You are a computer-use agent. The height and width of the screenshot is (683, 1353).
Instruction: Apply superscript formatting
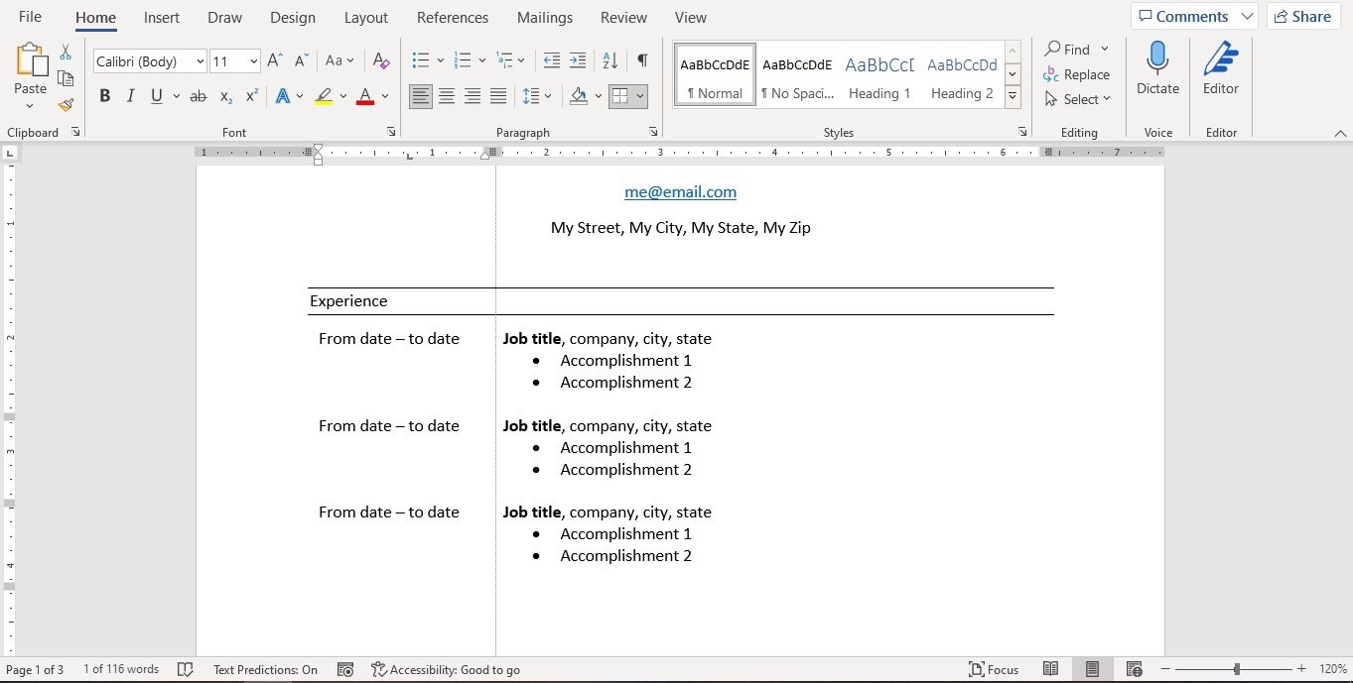point(252,96)
